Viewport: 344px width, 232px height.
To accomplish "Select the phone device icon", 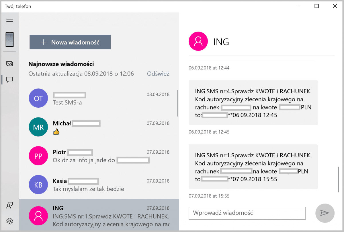I will click(x=10, y=40).
